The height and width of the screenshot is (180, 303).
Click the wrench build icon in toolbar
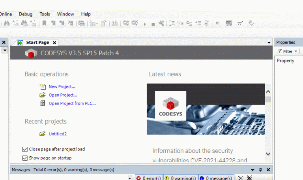(161, 24)
